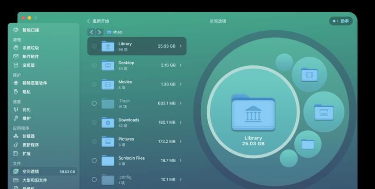Screen dimensions: 375x189
Task: Click the Downloads folder icon in list
Action: tap(108, 122)
